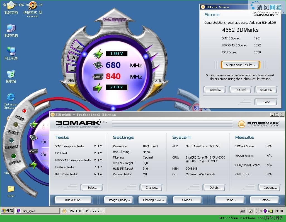Viewport: 286px width, 222px height.
Task: Click the MEMORY chip icon in V-Ranger
Action: pos(98,77)
